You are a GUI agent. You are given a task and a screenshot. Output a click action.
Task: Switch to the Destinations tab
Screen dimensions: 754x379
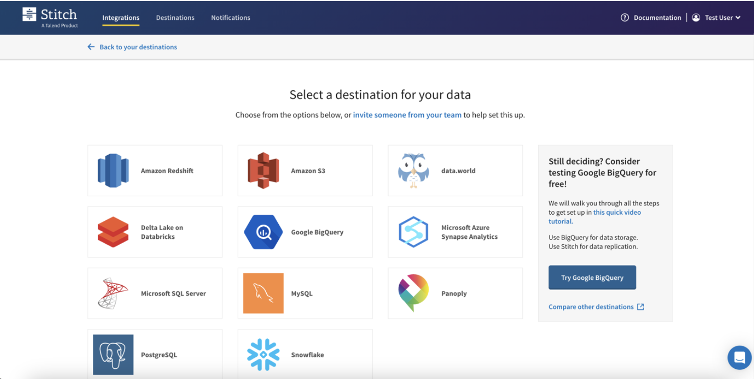(x=175, y=18)
